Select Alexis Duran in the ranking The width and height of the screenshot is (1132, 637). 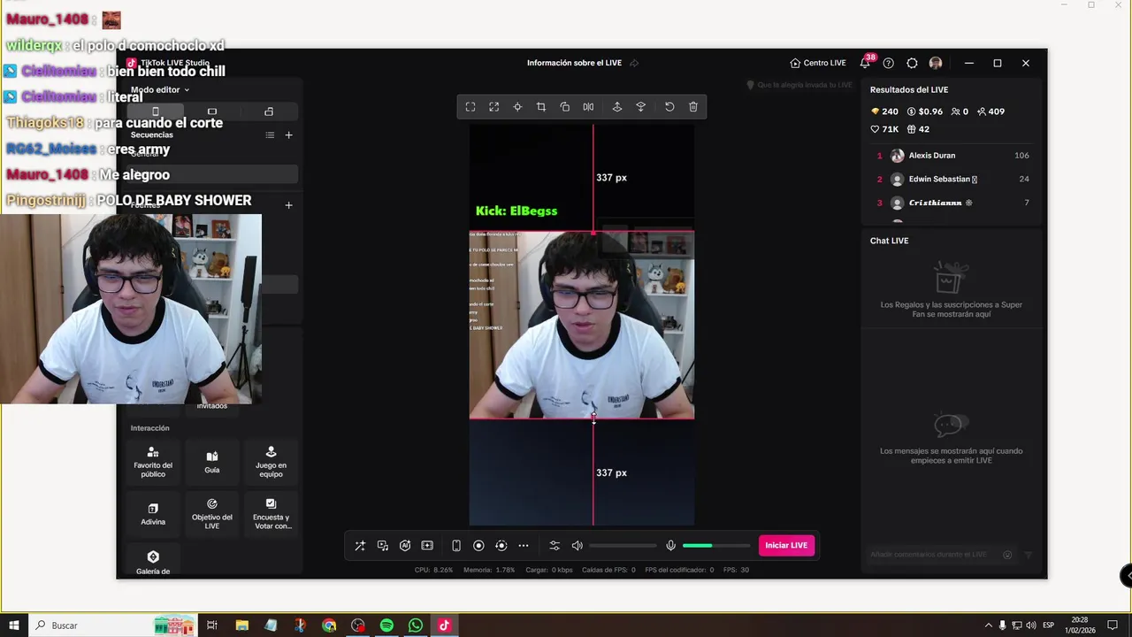pos(952,156)
